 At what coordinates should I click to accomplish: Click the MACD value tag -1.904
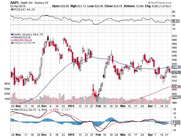pos(175,123)
